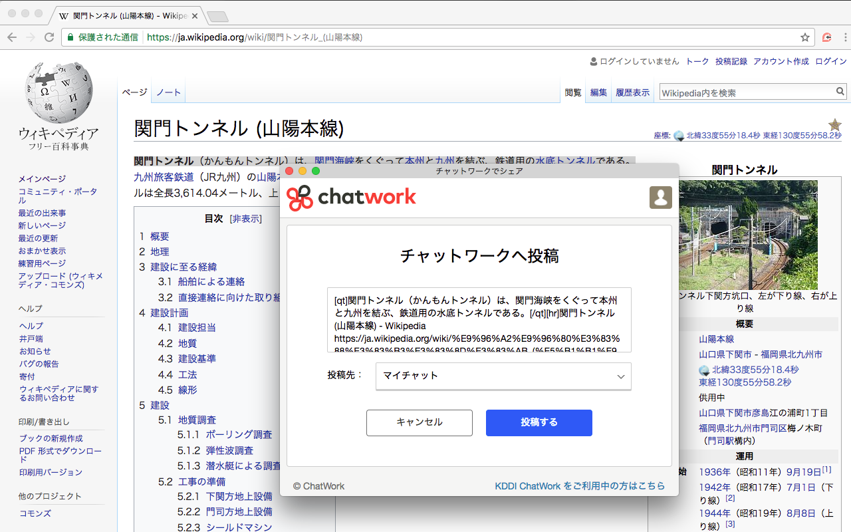Screen dimensions: 851x532
Task: Open the 投稿先 マイチャット dropdown
Action: point(503,376)
